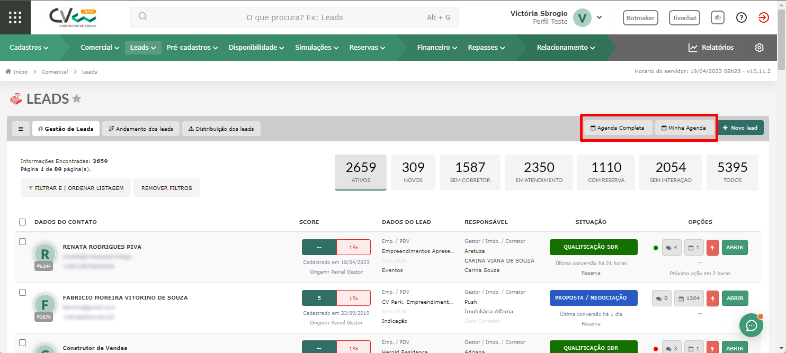Click FILTRAR E ORDENAR LISTAGEM
This screenshot has width=786, height=353.
[x=76, y=188]
